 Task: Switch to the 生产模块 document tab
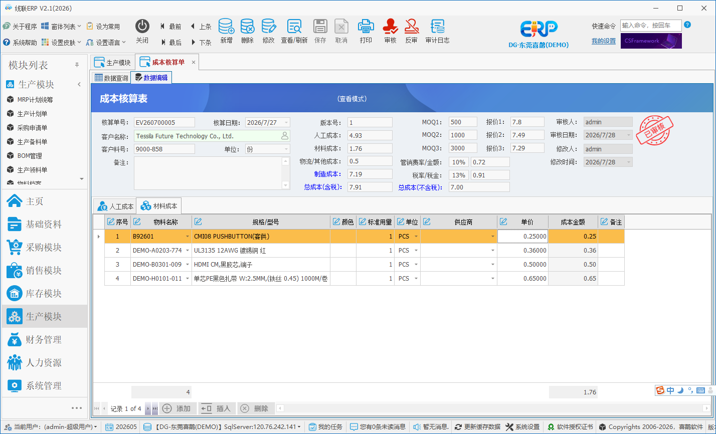coord(113,63)
